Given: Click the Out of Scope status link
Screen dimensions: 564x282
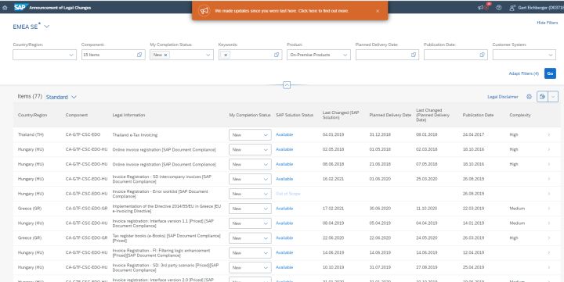Looking at the screenshot, I should (x=287, y=194).
